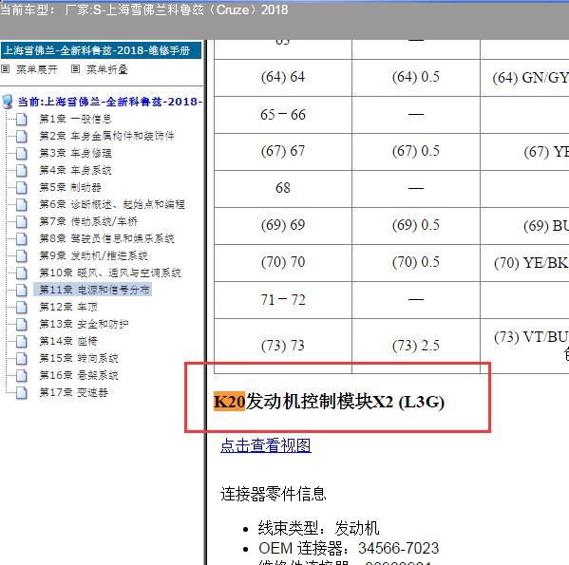This screenshot has height=565, width=569.
Task: Click the page icon beside 第17章 变速器
Action: 22,392
